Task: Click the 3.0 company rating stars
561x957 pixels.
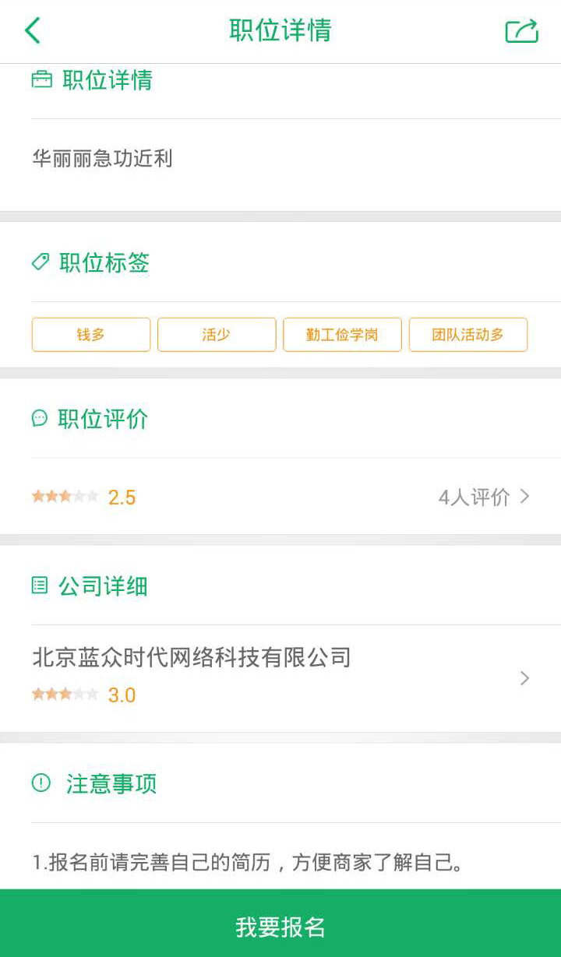Action: pyautogui.click(x=65, y=694)
